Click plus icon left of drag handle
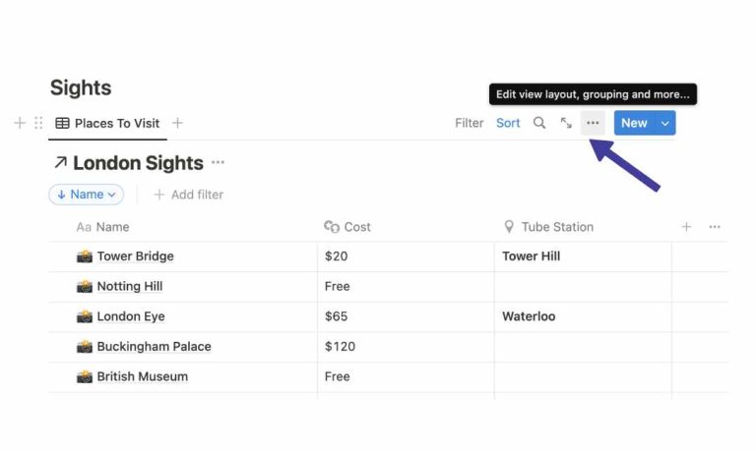 (x=20, y=123)
